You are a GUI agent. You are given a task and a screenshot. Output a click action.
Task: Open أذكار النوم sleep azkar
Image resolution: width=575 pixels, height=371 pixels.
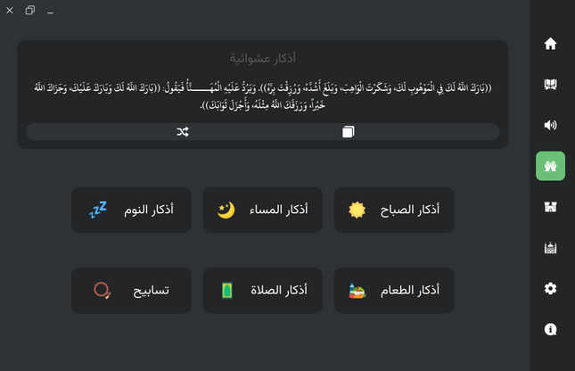(x=131, y=210)
